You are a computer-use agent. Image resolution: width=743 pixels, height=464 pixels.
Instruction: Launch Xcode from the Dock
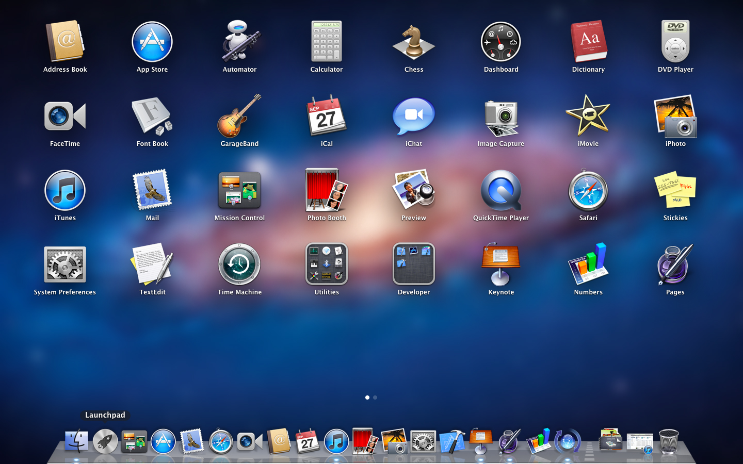[x=452, y=442]
